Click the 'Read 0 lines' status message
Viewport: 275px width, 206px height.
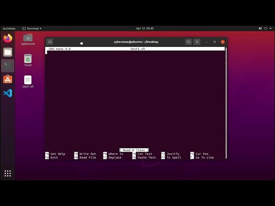click(x=134, y=150)
